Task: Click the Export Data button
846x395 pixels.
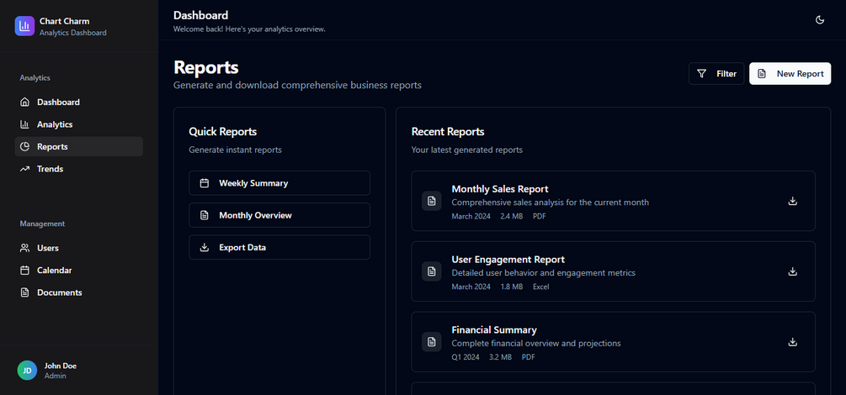Action: (x=279, y=247)
